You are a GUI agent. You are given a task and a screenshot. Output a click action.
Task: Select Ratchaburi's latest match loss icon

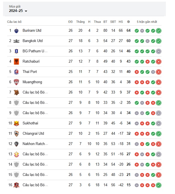click(x=159, y=62)
